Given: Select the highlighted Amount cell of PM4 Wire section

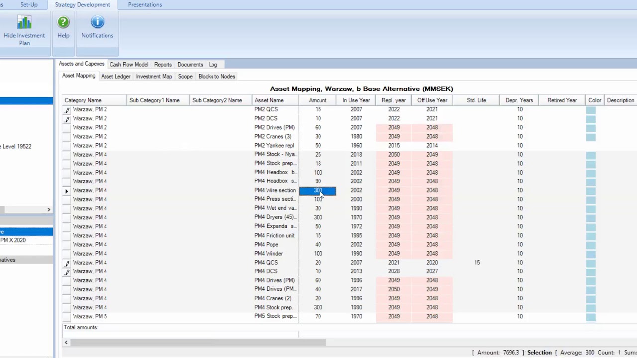Looking at the screenshot, I should click(318, 190).
